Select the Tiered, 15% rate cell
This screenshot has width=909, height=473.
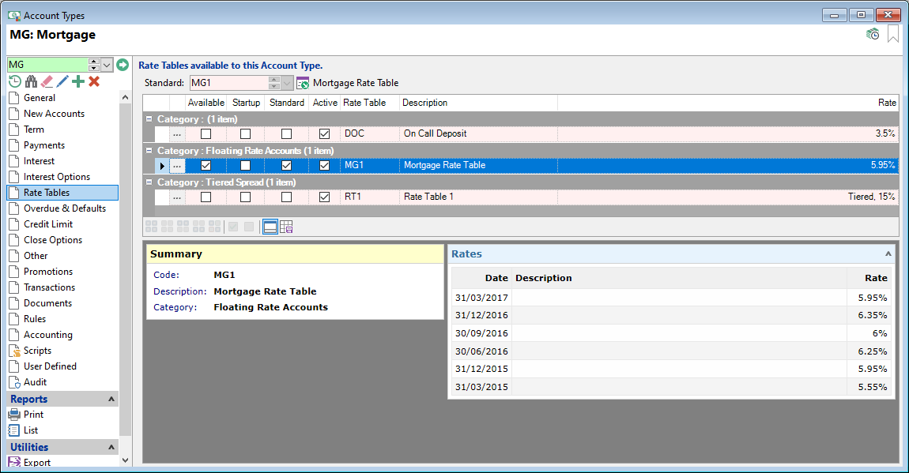coord(728,197)
